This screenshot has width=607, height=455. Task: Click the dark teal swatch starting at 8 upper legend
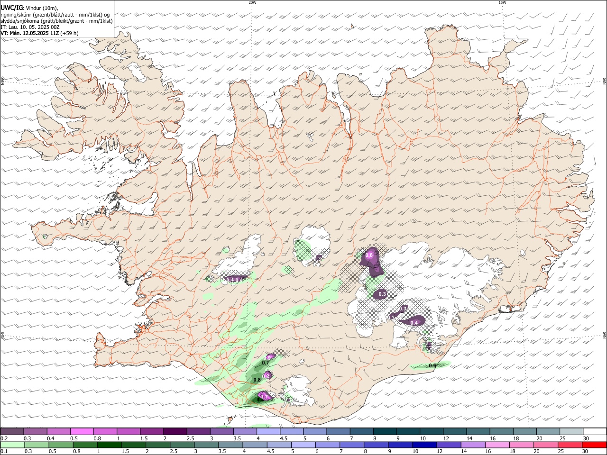[385, 431]
